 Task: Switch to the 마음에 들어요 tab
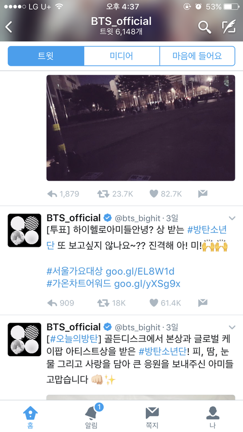[197, 56]
